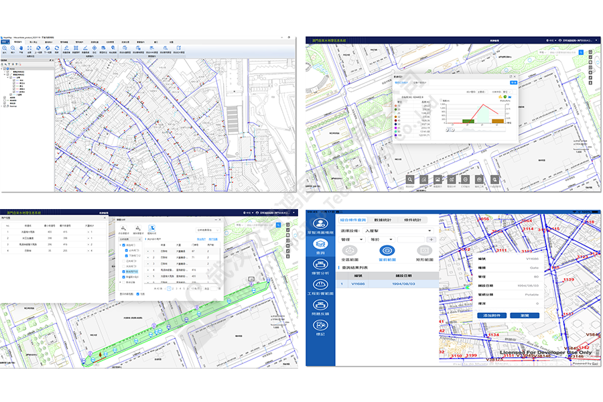Open the 查詢 icon in the tablet sidebar
The image size is (603, 402).
point(320,244)
